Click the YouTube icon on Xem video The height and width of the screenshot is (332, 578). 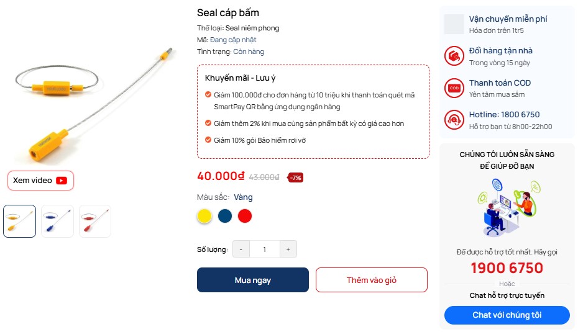point(62,181)
